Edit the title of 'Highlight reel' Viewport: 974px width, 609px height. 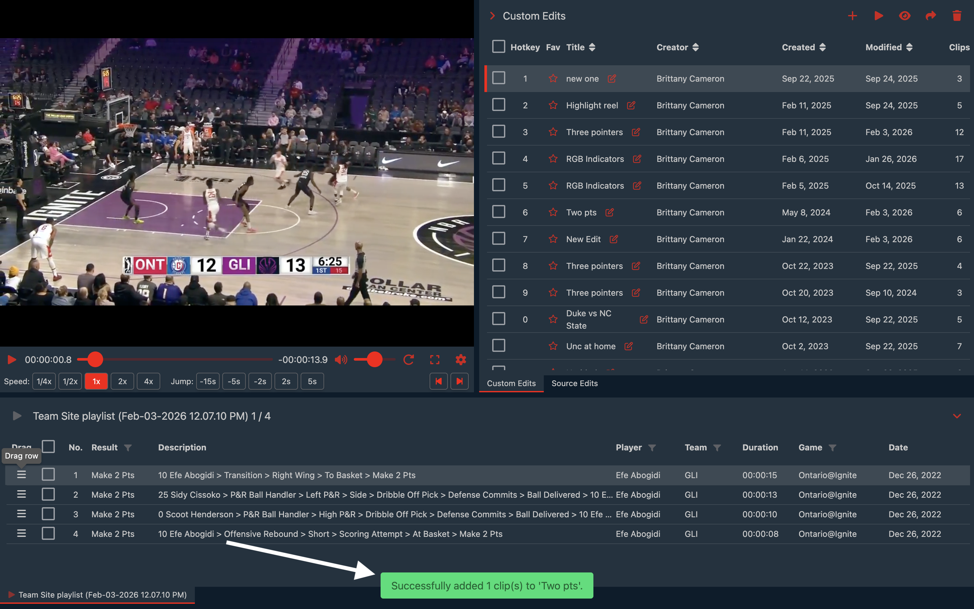631,105
